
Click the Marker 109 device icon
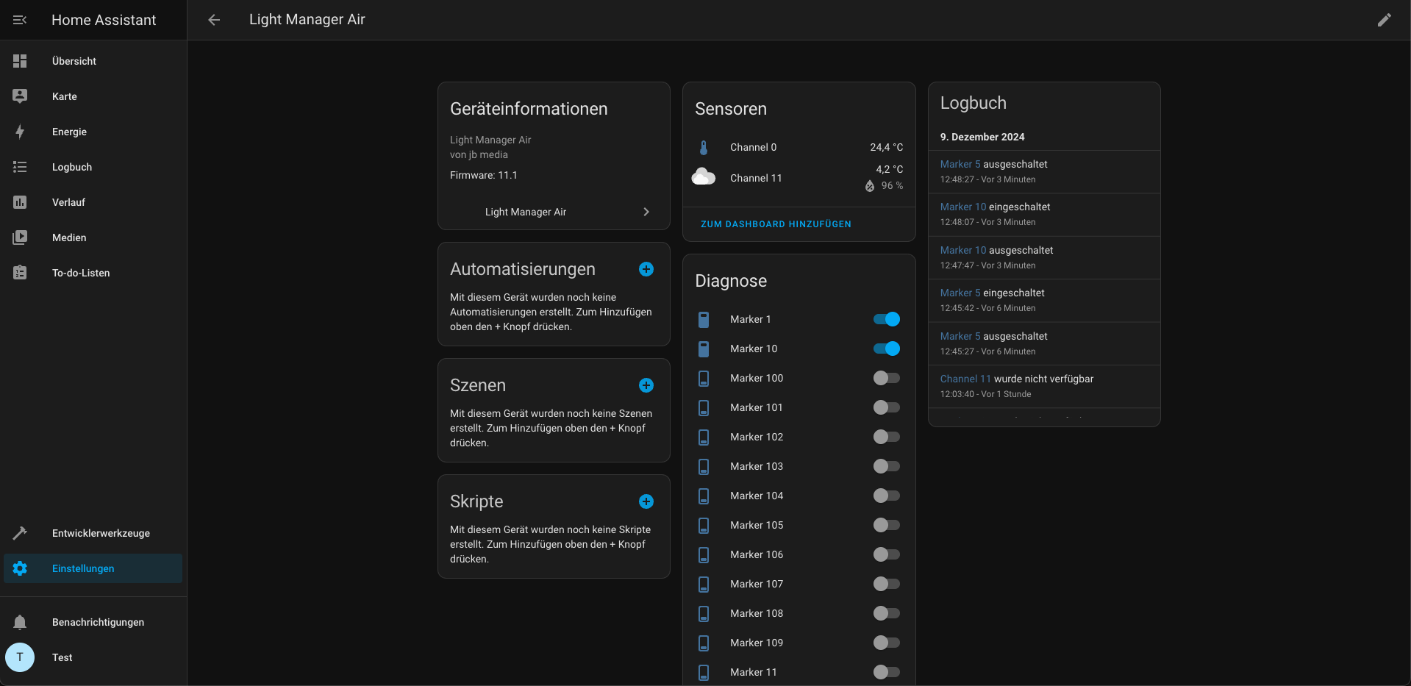(704, 643)
